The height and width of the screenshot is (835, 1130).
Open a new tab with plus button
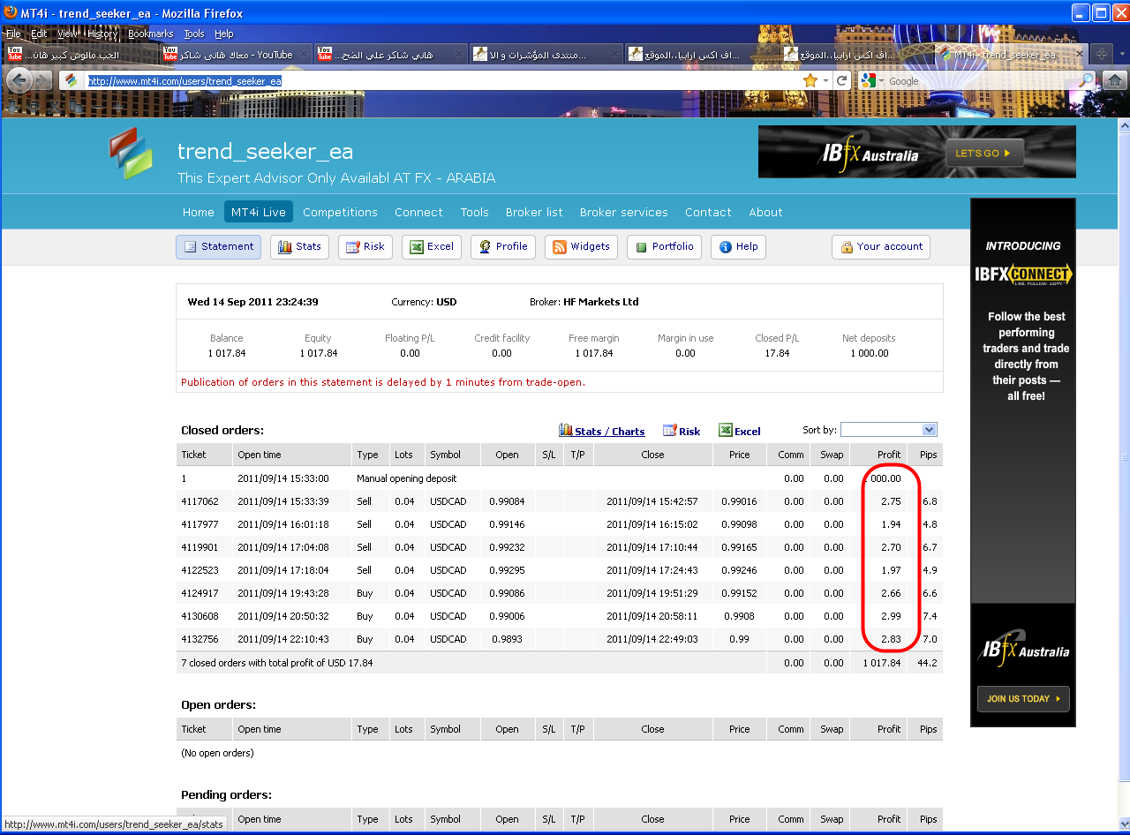pos(1102,54)
